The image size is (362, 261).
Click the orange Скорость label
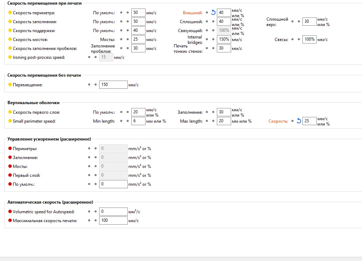(x=278, y=121)
